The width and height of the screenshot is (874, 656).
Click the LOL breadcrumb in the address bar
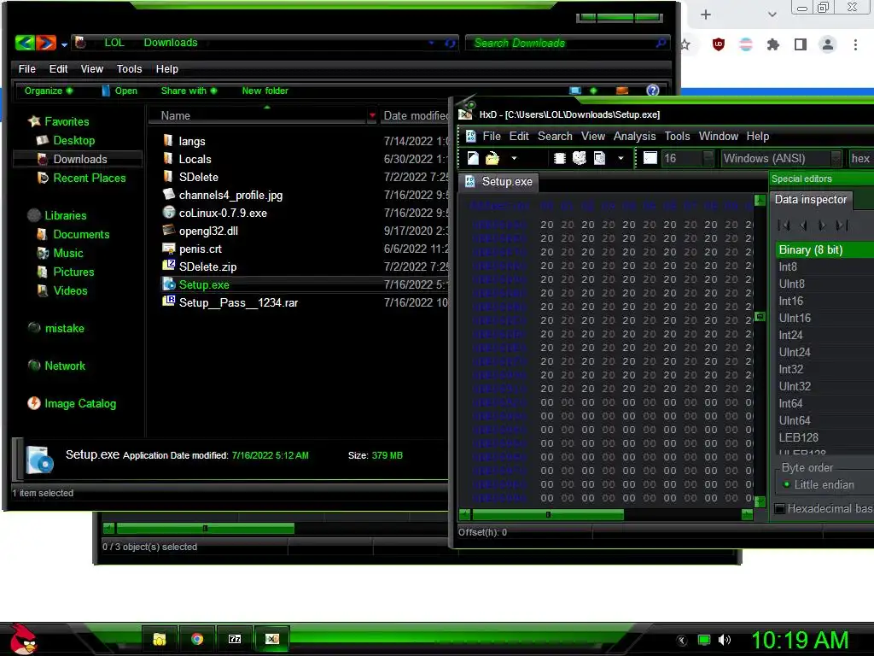pos(114,43)
